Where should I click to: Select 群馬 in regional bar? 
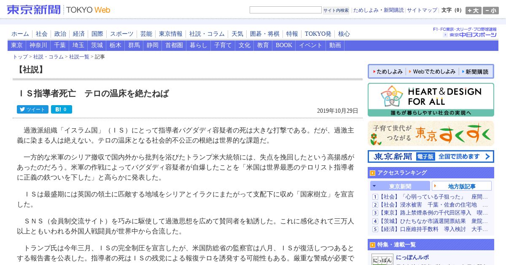[x=134, y=45]
